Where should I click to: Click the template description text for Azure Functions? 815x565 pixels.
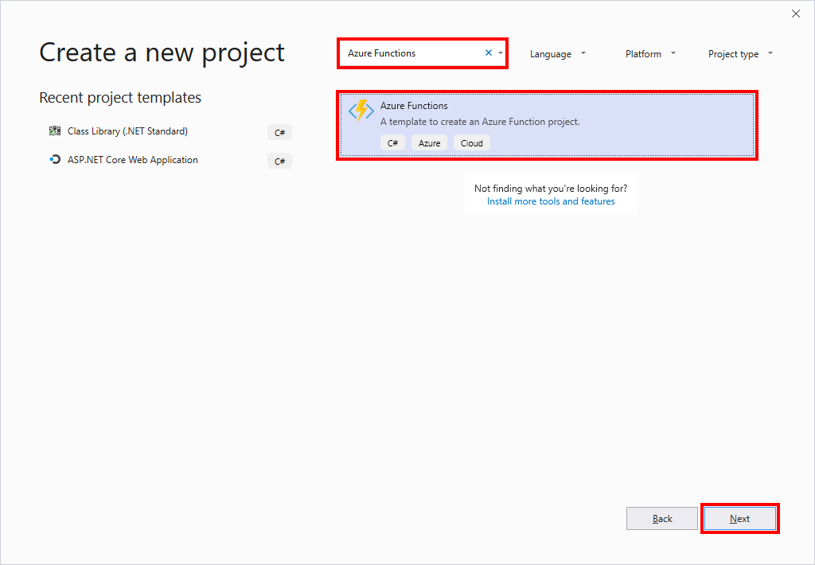(x=480, y=122)
